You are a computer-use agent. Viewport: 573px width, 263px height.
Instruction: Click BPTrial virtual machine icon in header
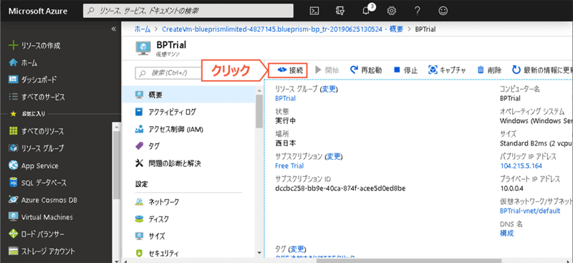point(143,47)
